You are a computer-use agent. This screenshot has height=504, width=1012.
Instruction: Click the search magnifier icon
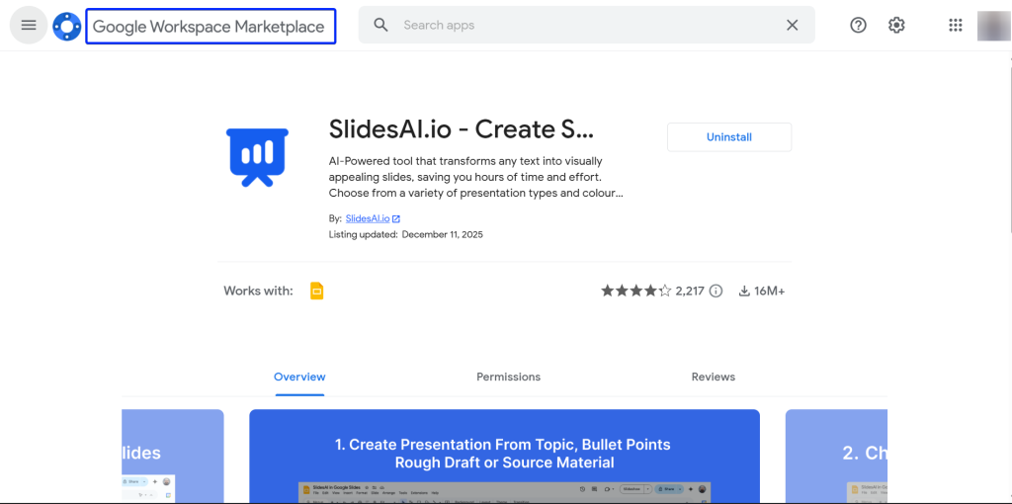[380, 26]
